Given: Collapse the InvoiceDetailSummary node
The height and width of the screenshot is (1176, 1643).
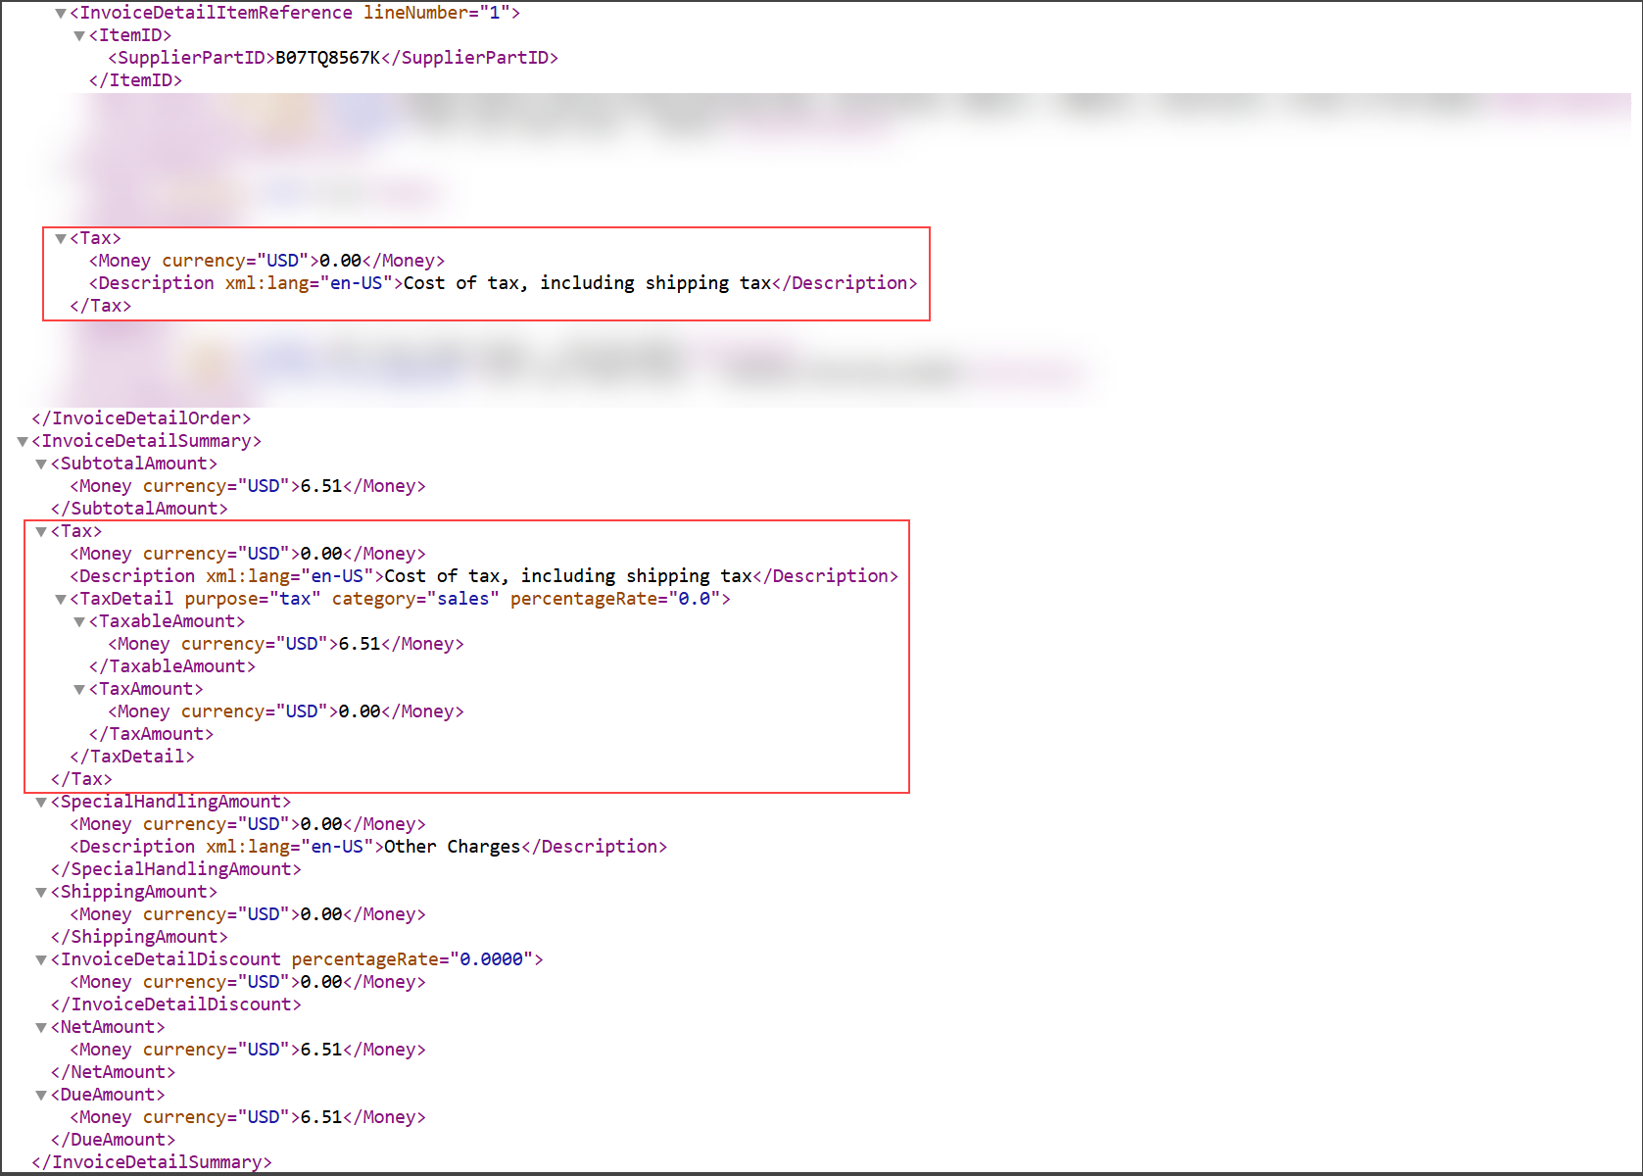Looking at the screenshot, I should coord(23,442).
